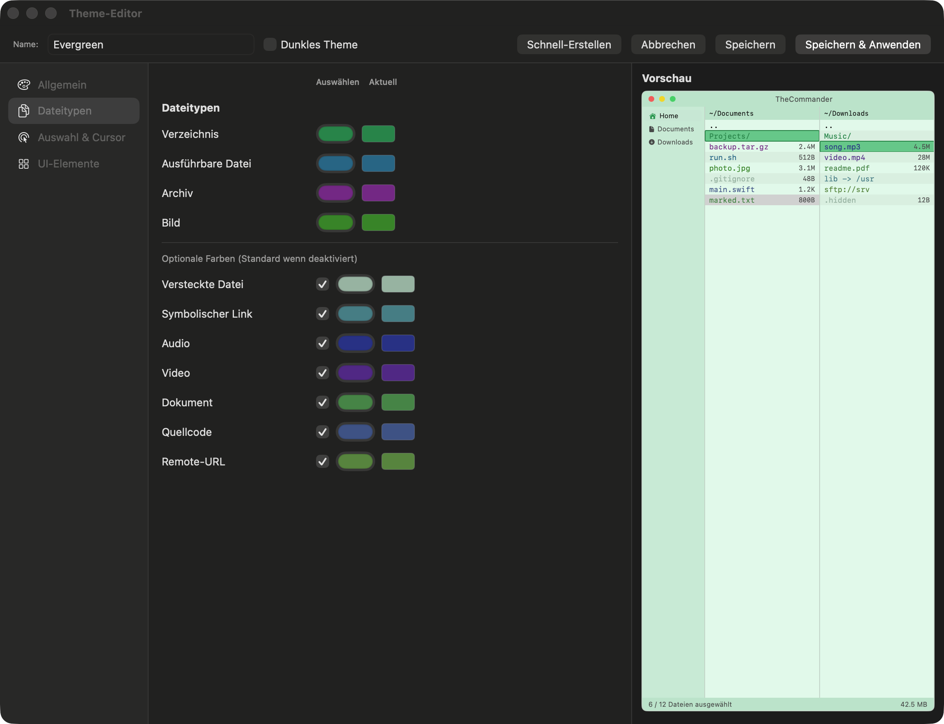Select the Aktuell column header
This screenshot has height=724, width=944.
point(383,82)
